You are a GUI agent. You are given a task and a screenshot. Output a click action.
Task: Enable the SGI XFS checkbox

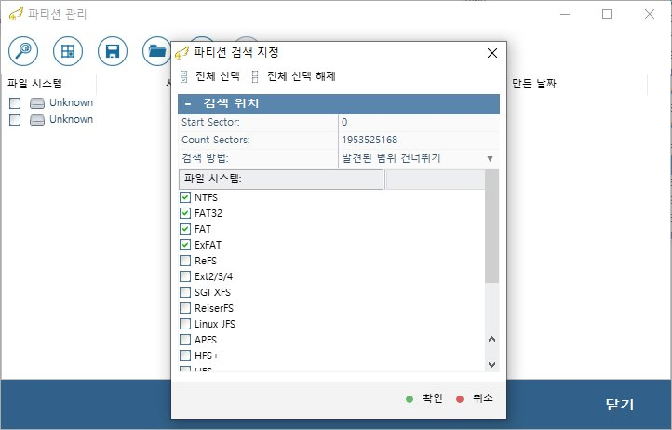tap(185, 292)
